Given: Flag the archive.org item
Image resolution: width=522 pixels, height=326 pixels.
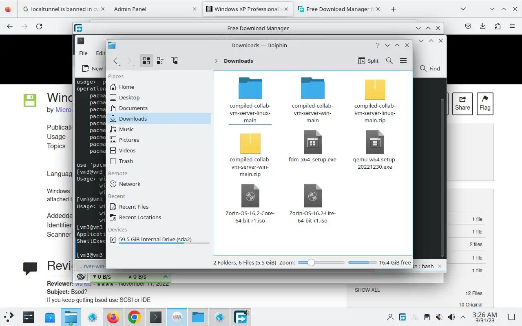Looking at the screenshot, I should 485,104.
